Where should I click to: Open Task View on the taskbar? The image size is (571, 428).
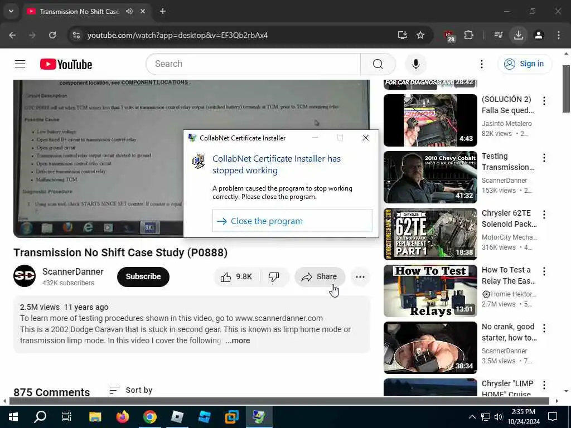pos(67,417)
